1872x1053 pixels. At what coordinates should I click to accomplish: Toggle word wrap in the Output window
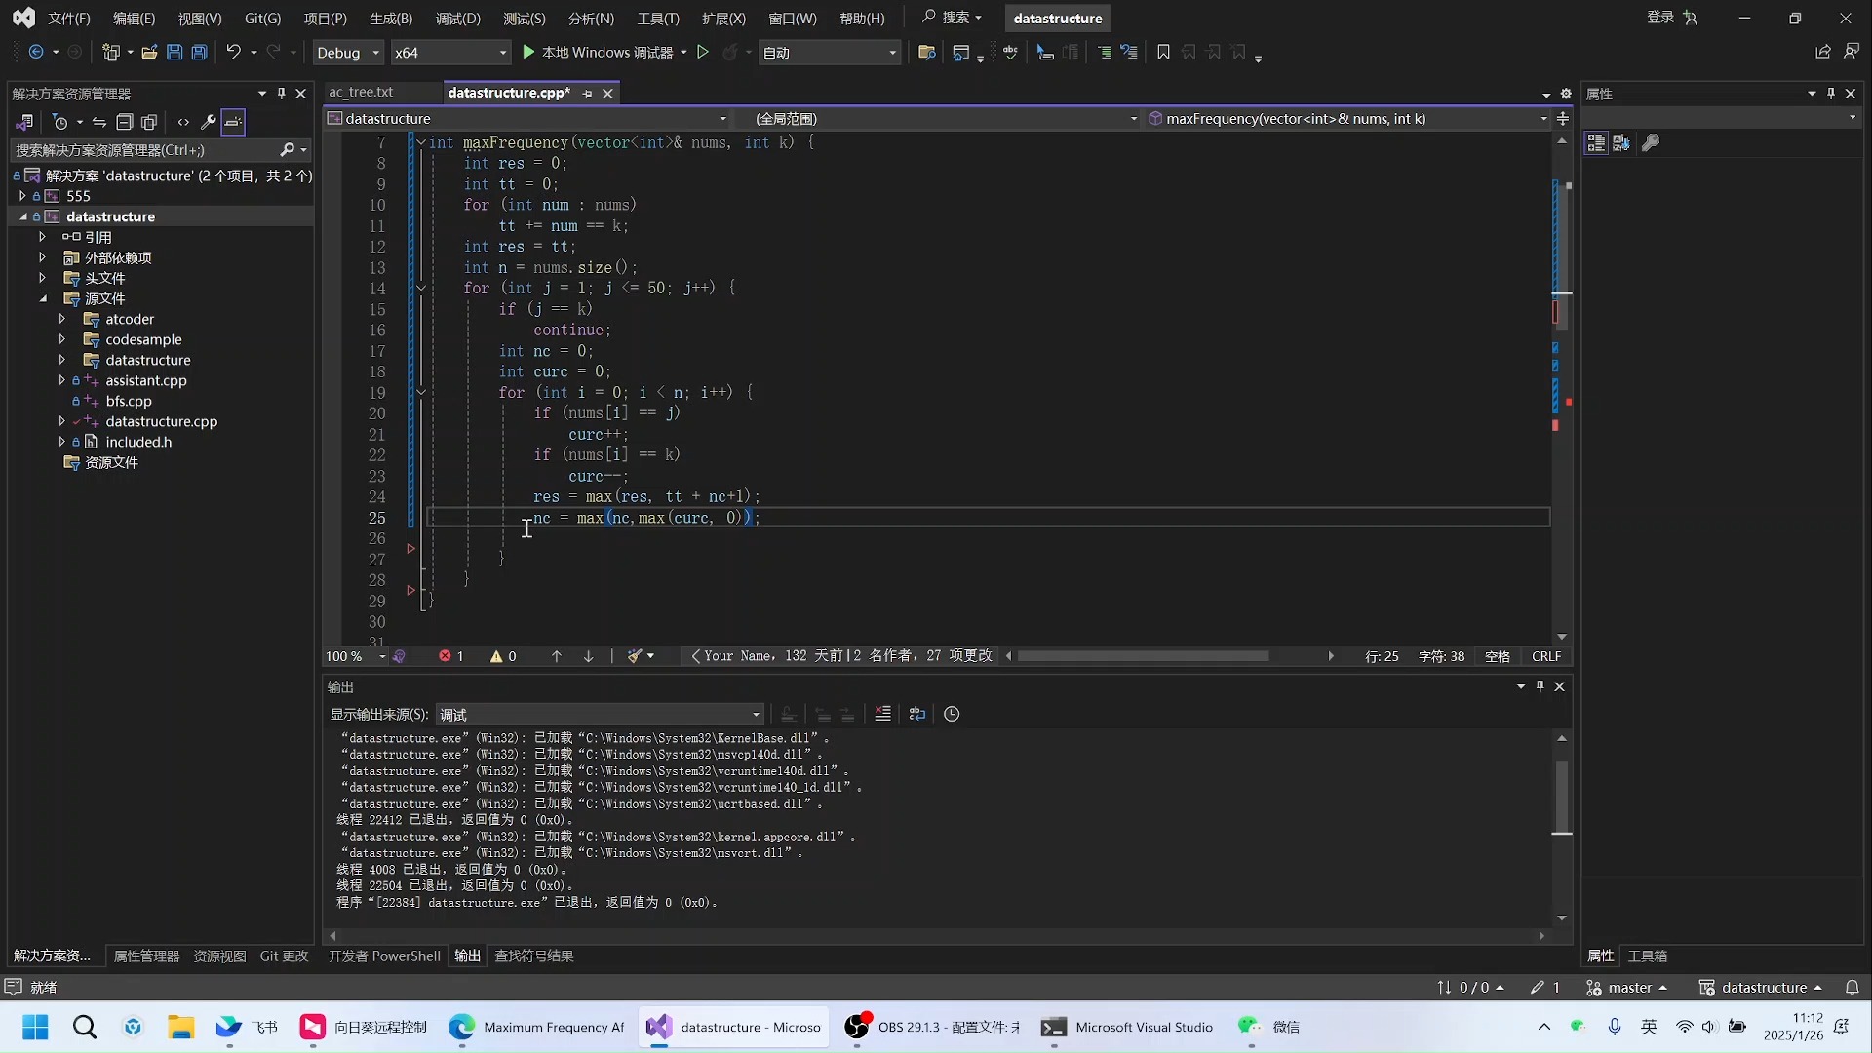(916, 714)
